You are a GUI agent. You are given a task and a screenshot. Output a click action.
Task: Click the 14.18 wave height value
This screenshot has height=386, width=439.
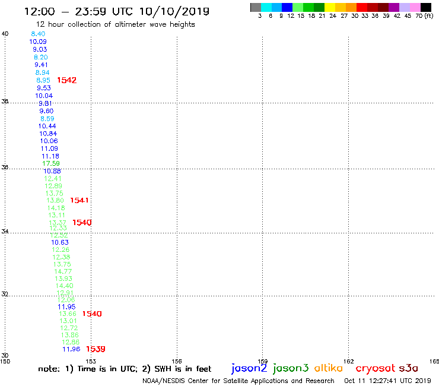coord(56,208)
